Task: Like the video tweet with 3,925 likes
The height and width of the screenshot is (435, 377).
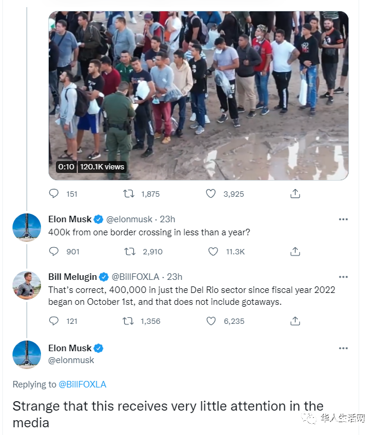Action: pos(211,194)
